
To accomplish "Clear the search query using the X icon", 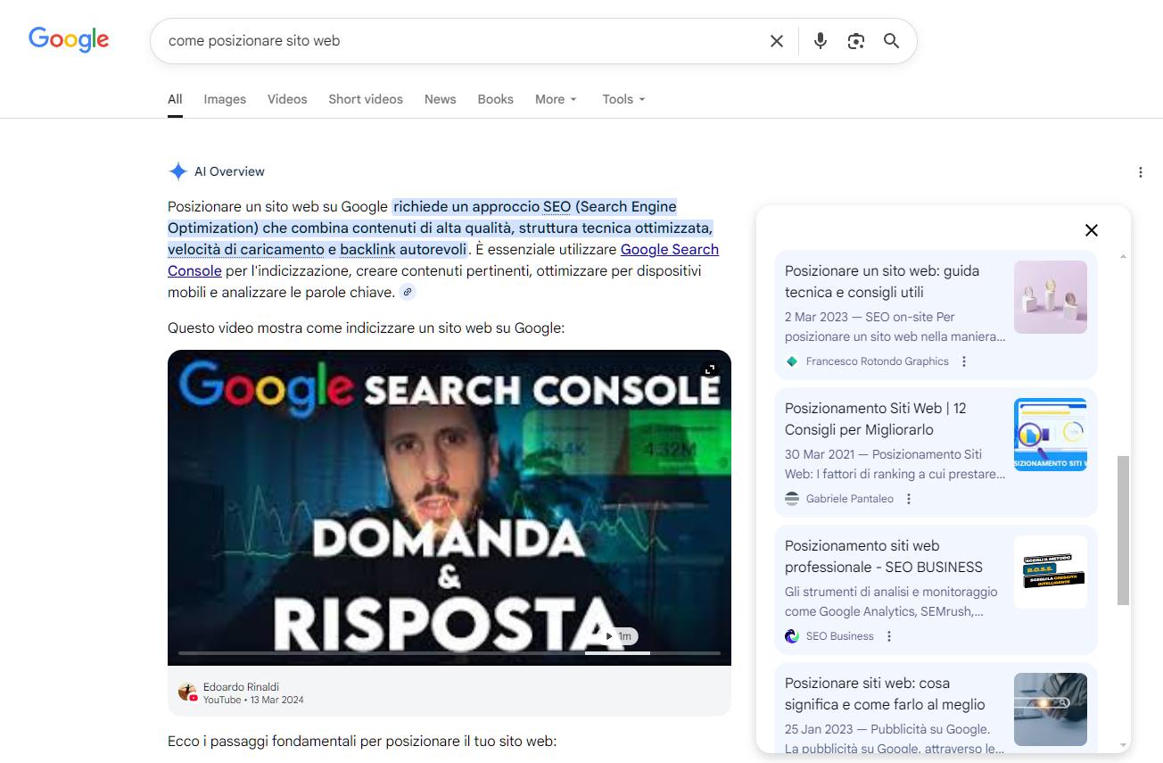I will point(776,40).
